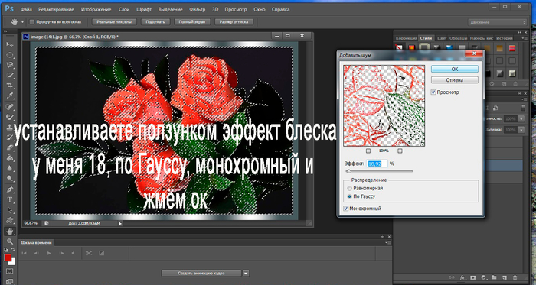Open the opacity percentage dropdown arrow
This screenshot has width=536, height=285.
[521, 119]
